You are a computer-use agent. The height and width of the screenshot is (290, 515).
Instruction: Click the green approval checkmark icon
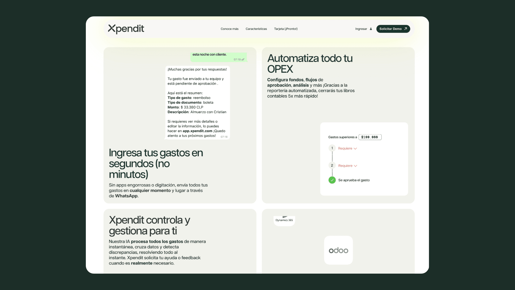click(x=332, y=180)
